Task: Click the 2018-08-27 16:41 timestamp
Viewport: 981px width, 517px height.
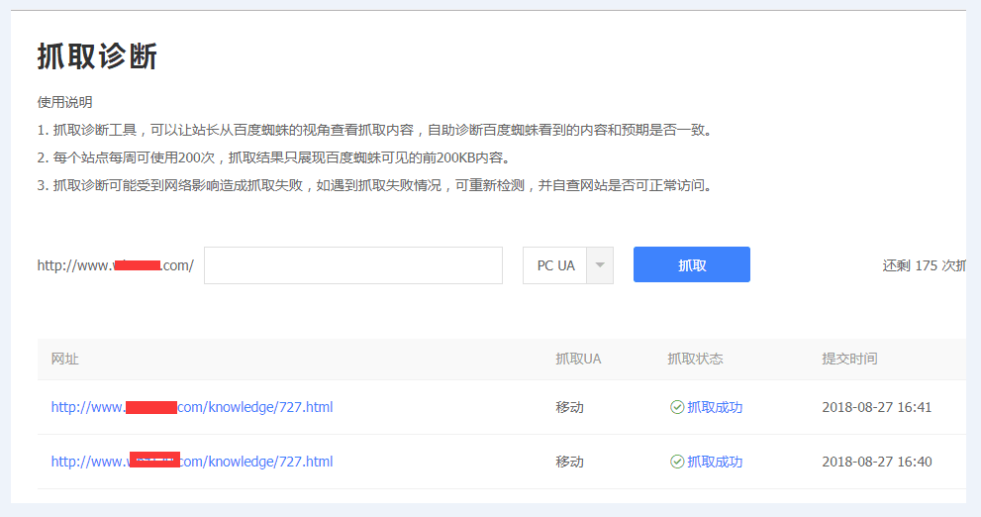Action: click(876, 407)
